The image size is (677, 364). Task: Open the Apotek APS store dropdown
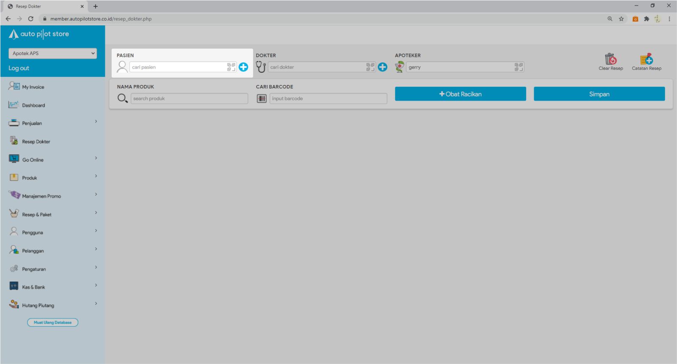point(53,53)
